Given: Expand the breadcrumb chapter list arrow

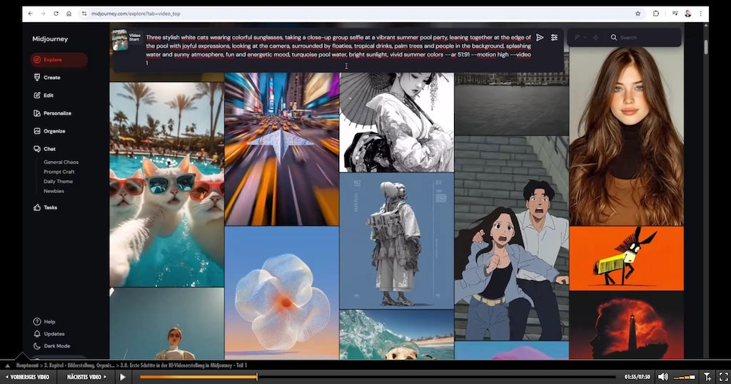Looking at the screenshot, I should tap(8, 365).
